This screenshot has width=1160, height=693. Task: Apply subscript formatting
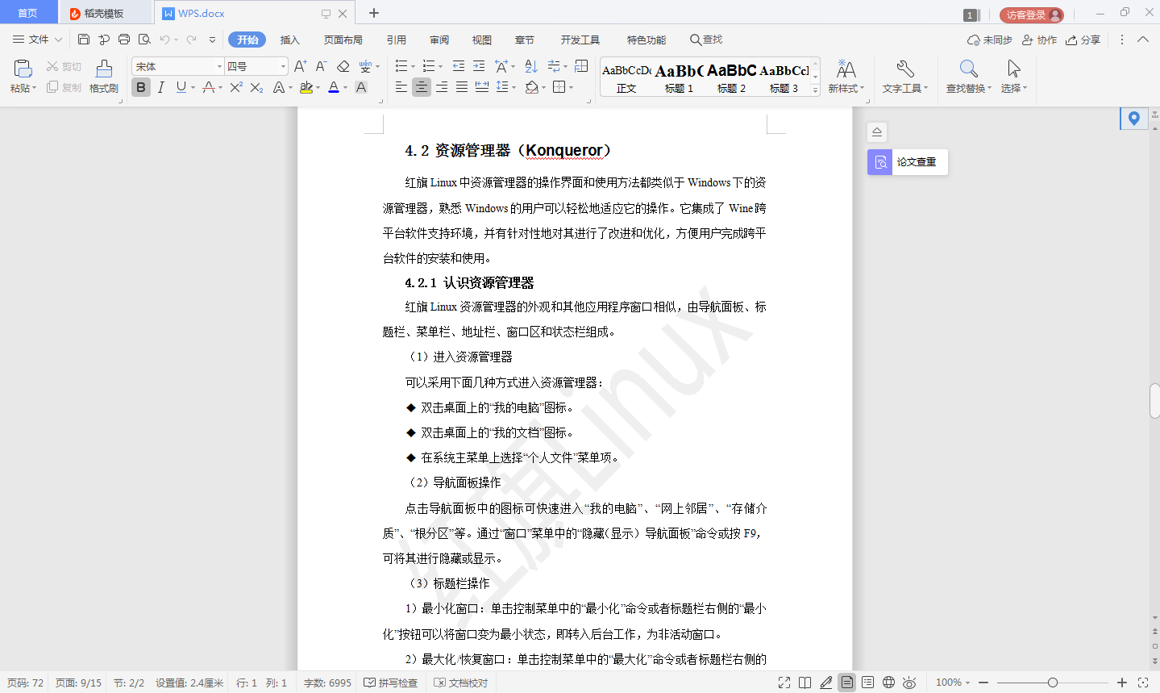pos(256,87)
